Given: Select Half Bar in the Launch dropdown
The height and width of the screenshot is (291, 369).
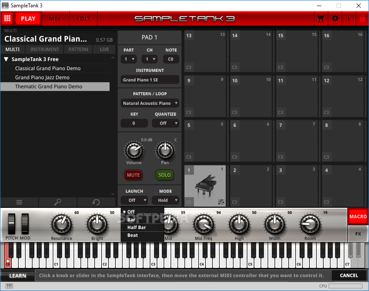Looking at the screenshot, I should point(136,227).
